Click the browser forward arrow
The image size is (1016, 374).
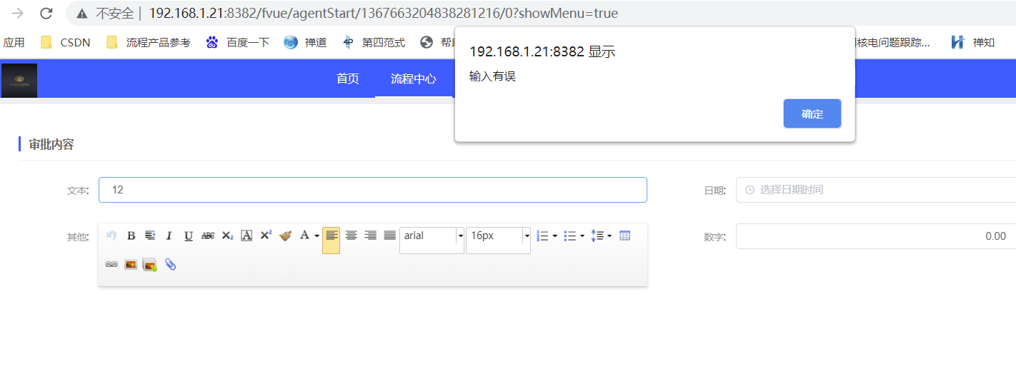coord(18,13)
